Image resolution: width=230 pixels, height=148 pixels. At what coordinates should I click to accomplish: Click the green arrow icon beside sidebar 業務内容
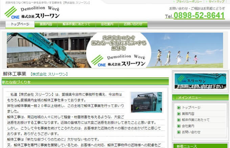[179, 114]
